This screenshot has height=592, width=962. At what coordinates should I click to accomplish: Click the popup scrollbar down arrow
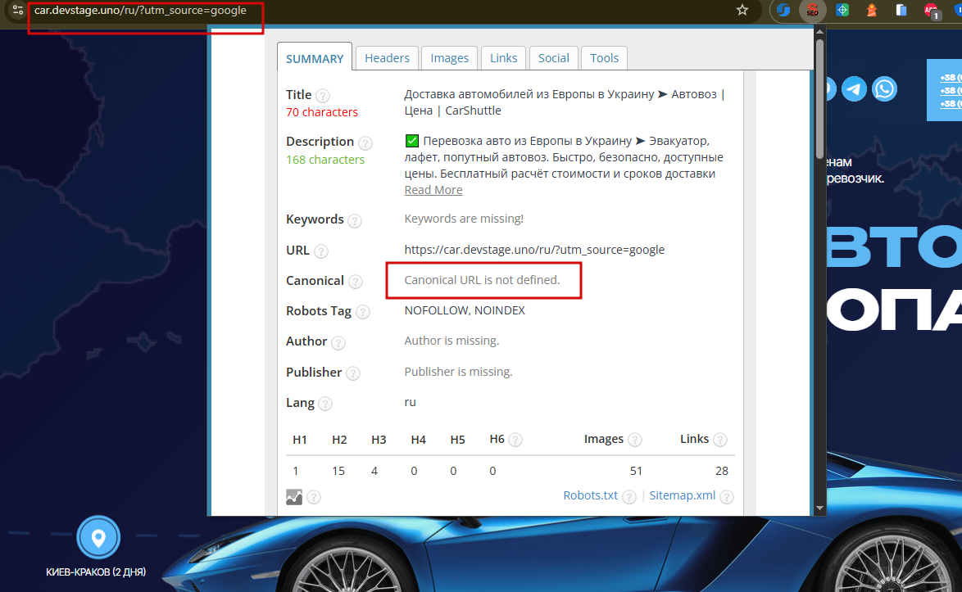[x=819, y=508]
